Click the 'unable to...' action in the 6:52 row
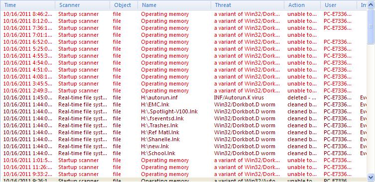The width and height of the screenshot is (375, 182). click(x=302, y=42)
